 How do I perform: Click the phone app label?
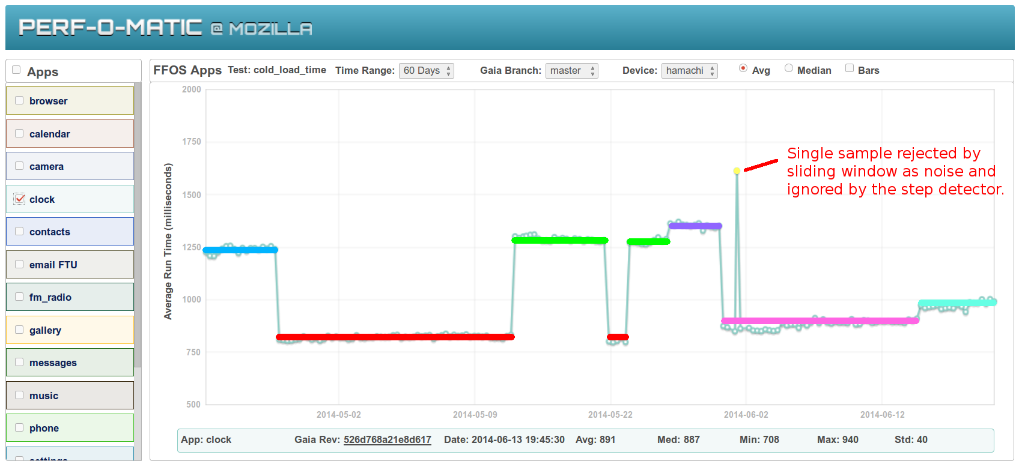click(x=44, y=428)
